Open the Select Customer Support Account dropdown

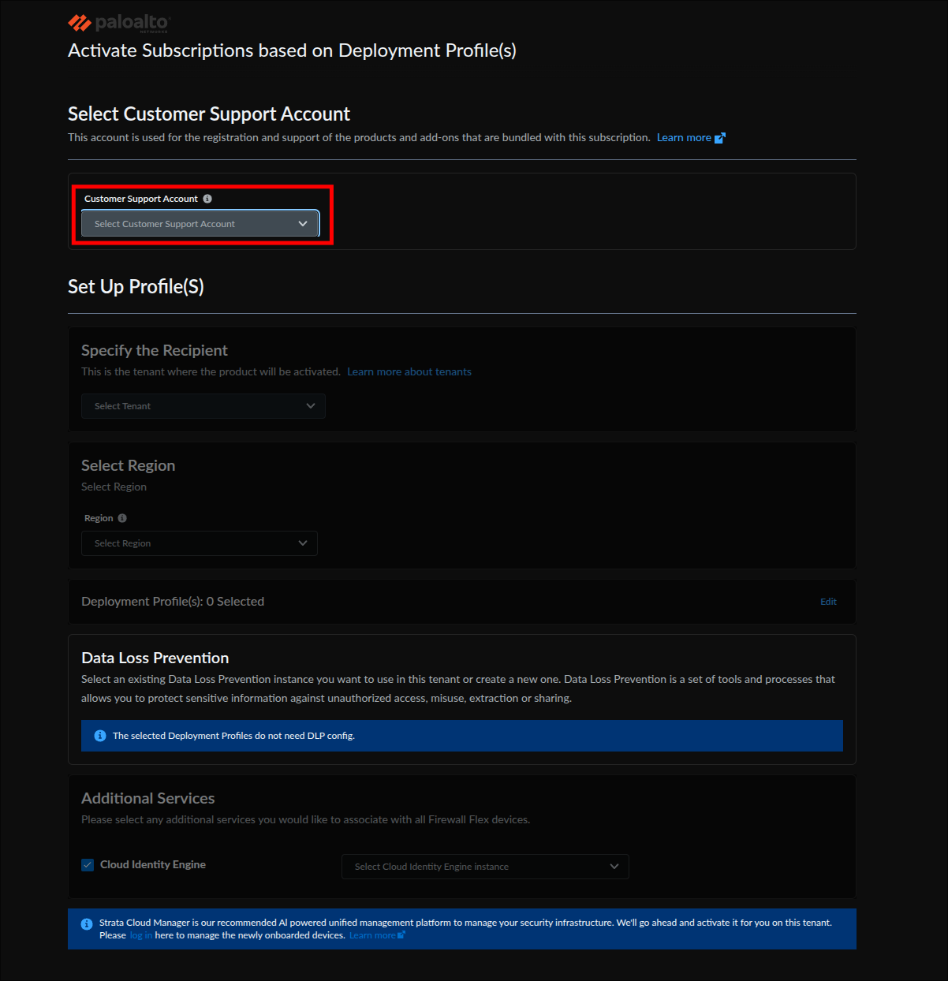click(x=200, y=224)
